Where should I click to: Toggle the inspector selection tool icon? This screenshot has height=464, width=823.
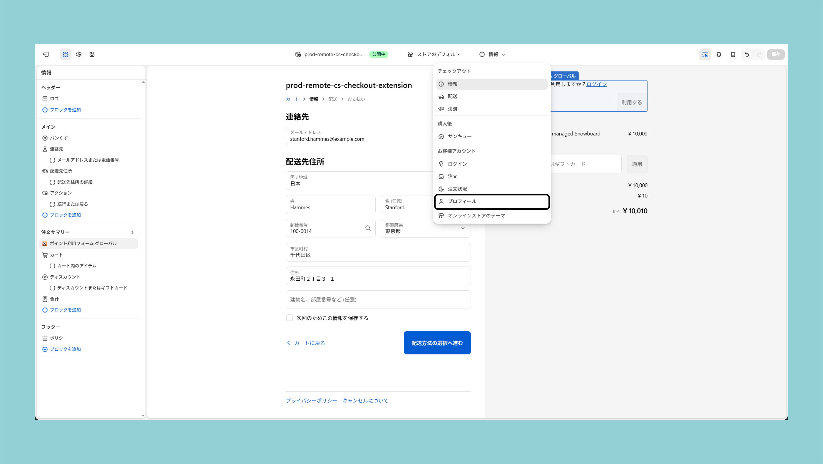705,54
